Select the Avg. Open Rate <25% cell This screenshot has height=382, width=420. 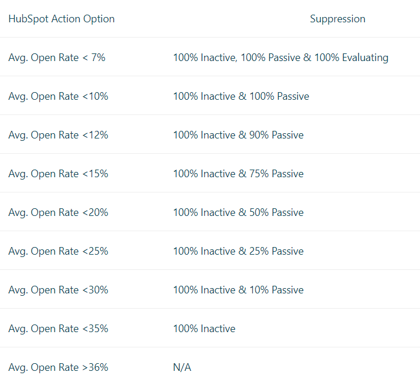coord(58,251)
